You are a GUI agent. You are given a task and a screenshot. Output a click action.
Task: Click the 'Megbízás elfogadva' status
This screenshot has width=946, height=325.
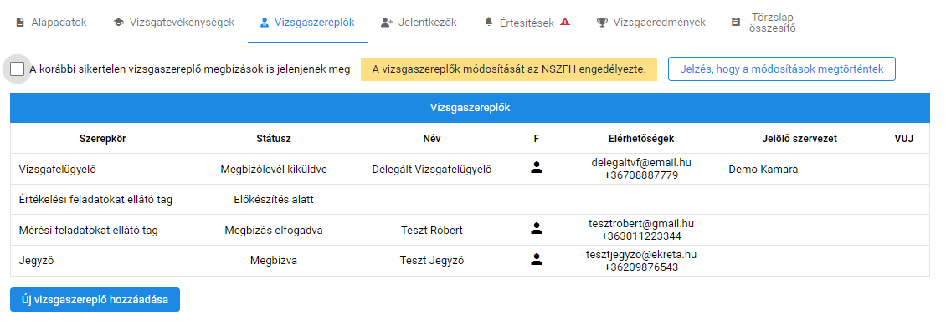pyautogui.click(x=273, y=230)
